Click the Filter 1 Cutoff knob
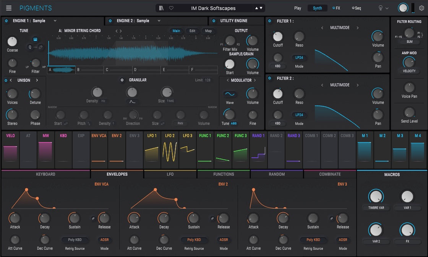The image size is (428, 257). click(278, 37)
